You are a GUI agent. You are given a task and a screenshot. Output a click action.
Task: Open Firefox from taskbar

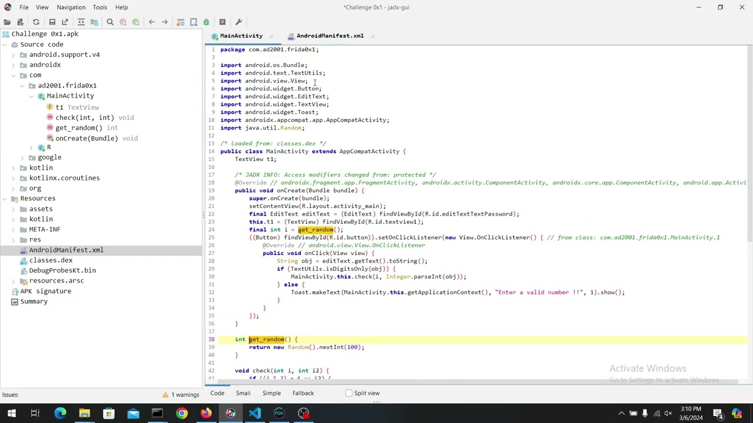point(206,413)
